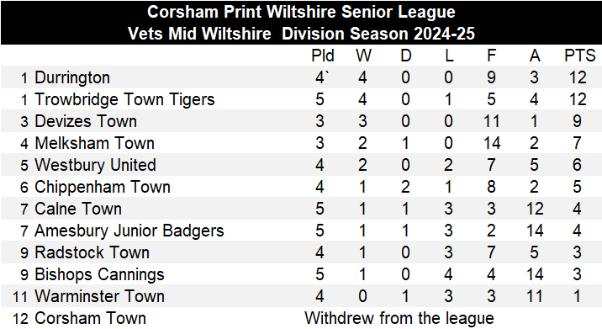Click the Radstock Town team name
This screenshot has height=329, width=602.
click(x=92, y=253)
